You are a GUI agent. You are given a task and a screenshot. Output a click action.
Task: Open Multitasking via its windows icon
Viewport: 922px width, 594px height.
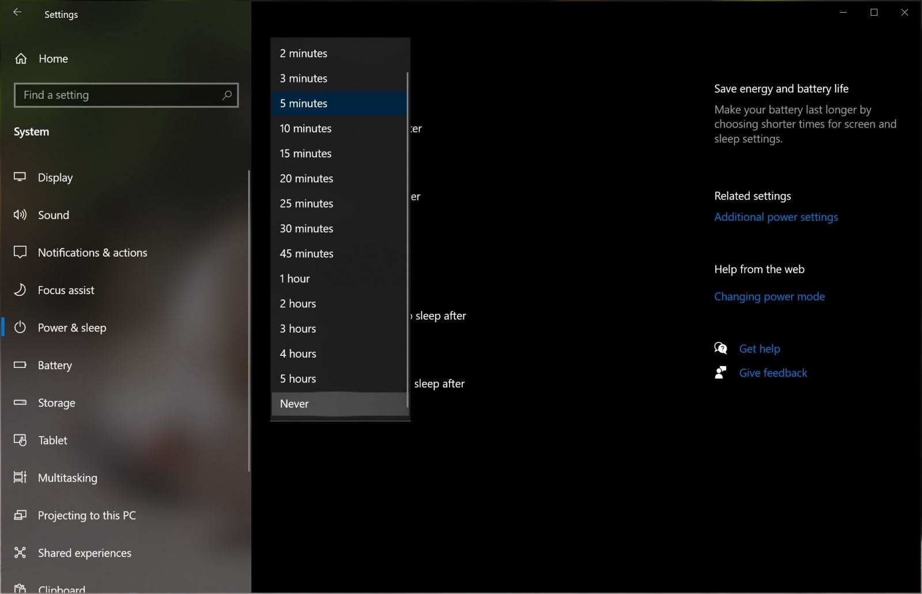20,478
